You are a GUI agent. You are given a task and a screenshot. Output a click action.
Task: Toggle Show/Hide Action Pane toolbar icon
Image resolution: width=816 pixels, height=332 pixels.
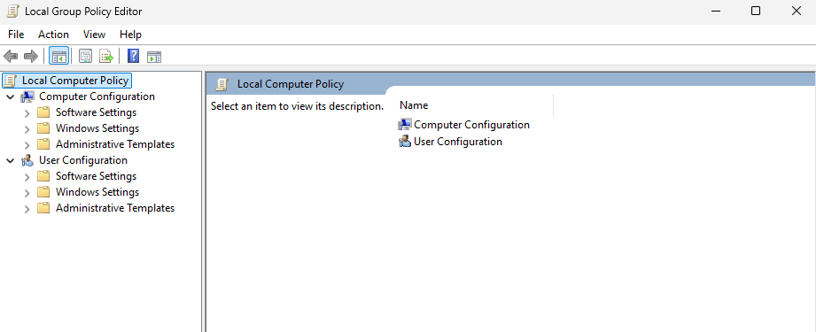click(x=154, y=57)
